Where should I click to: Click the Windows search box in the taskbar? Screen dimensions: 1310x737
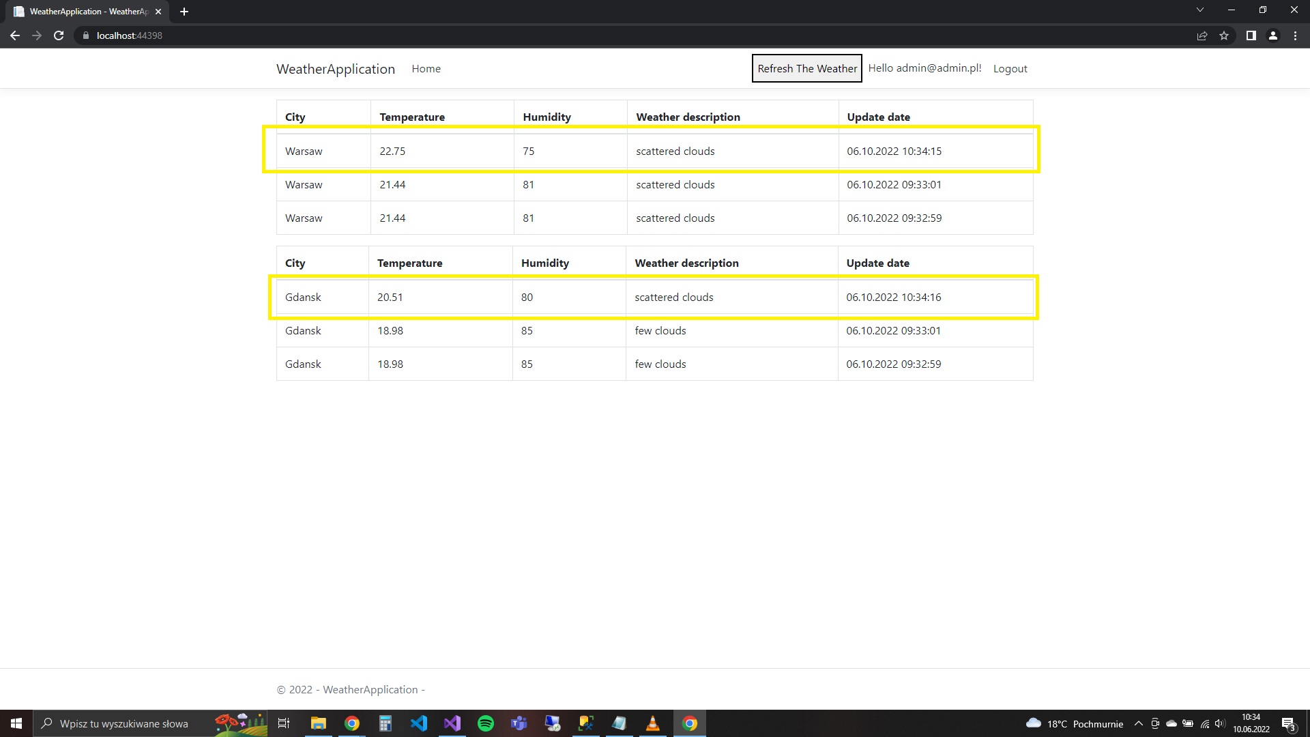point(123,723)
